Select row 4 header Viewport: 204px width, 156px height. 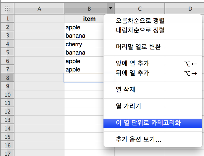point(7,44)
